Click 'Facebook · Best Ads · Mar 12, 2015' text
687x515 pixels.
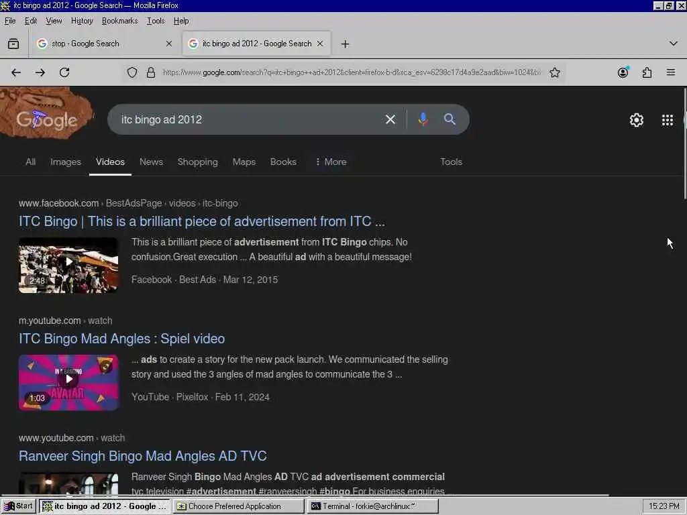205,280
